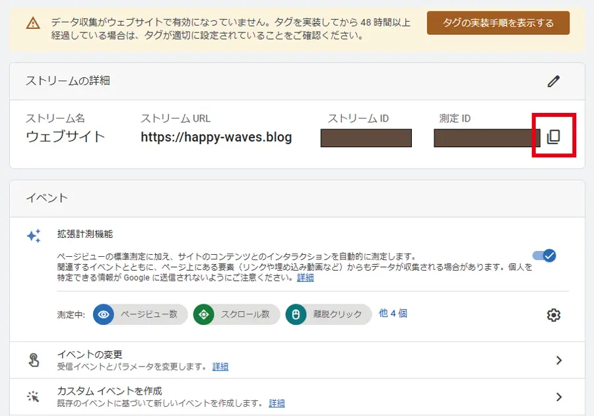Select the scroll count green icon chip
Image resolution: width=594 pixels, height=416 pixels.
(203, 314)
